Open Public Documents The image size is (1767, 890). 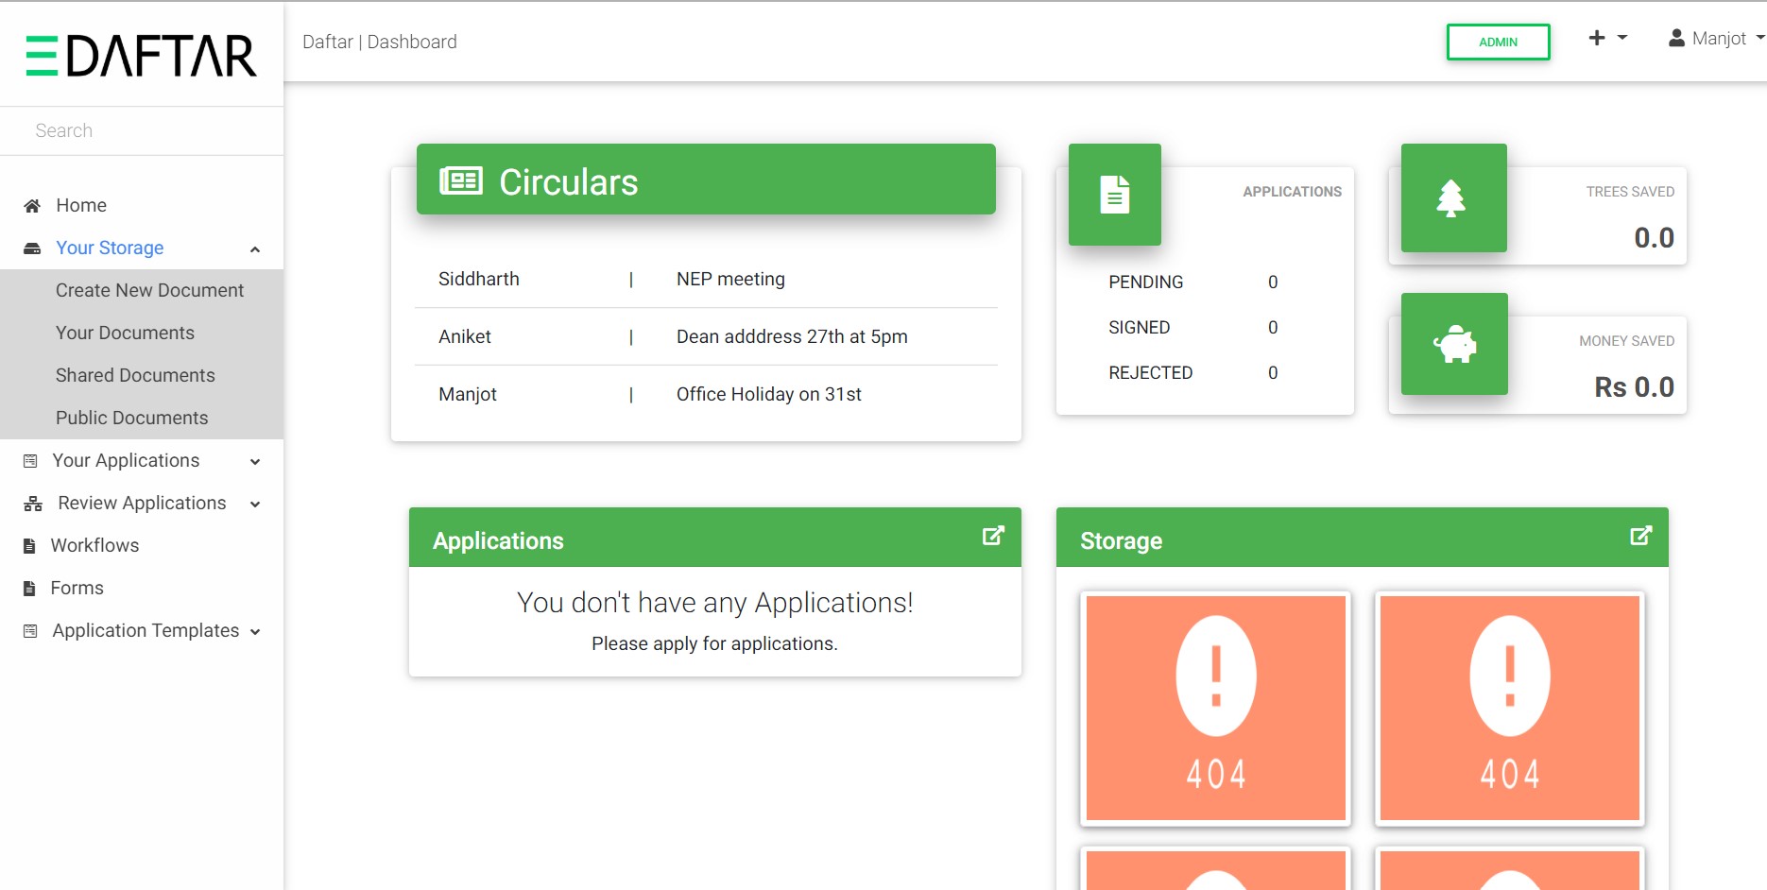(131, 418)
